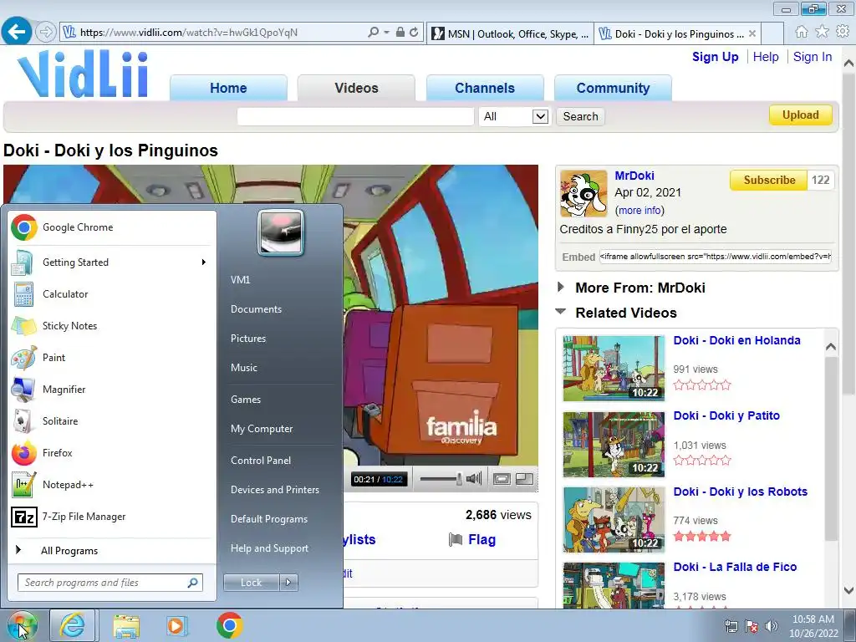Toggle video player fullscreen button
Image resolution: width=856 pixels, height=642 pixels.
(x=524, y=479)
